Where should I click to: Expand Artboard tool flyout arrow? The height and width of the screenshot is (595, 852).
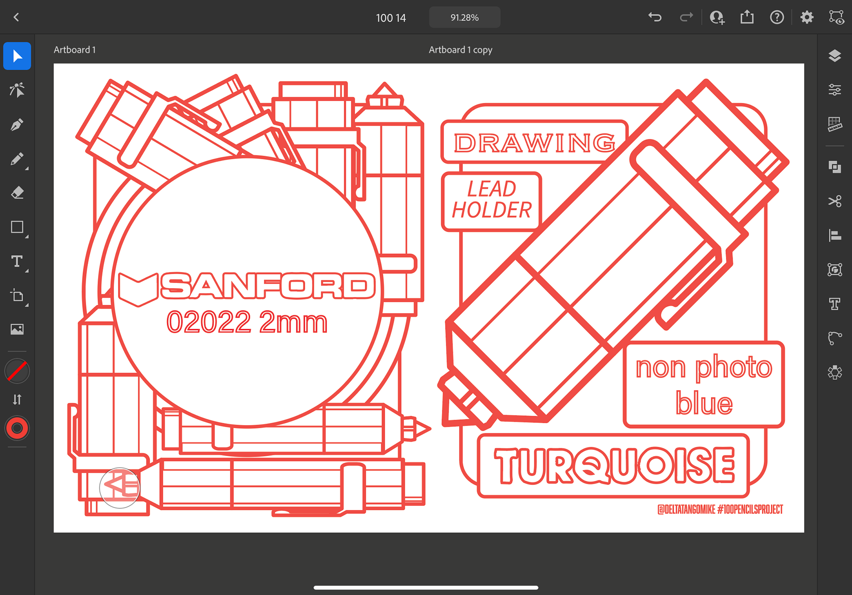[x=27, y=305]
